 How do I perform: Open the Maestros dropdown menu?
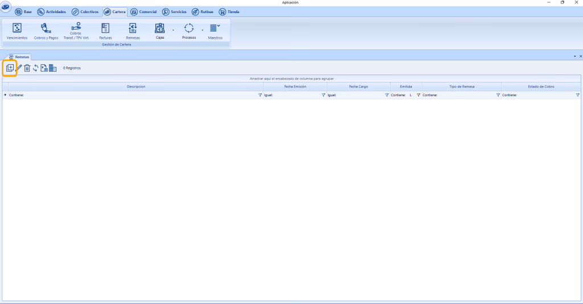[x=215, y=31]
